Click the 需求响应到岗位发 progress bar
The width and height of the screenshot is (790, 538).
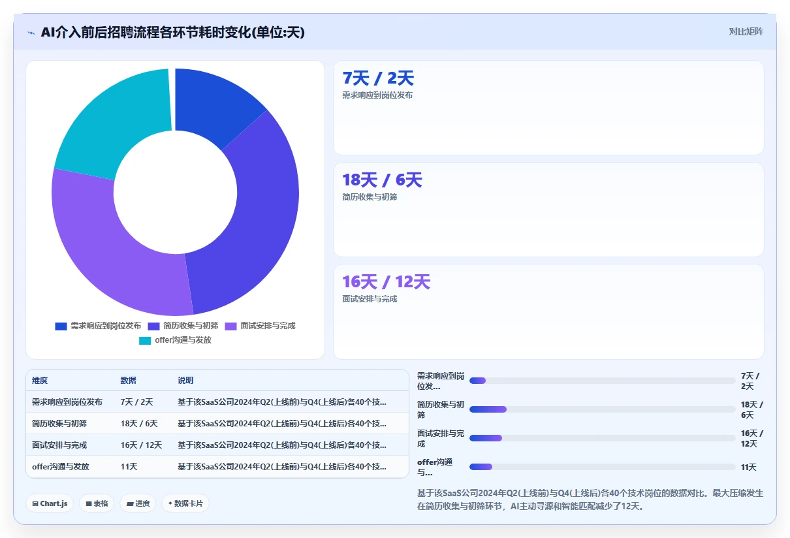pyautogui.click(x=602, y=381)
